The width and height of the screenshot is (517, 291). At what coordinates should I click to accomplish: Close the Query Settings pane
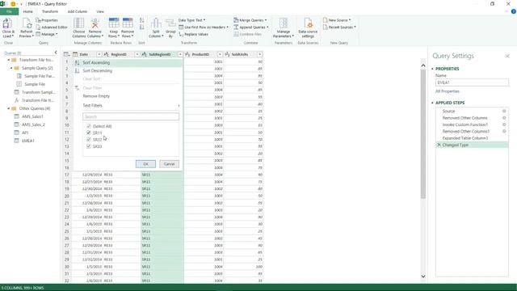point(507,56)
